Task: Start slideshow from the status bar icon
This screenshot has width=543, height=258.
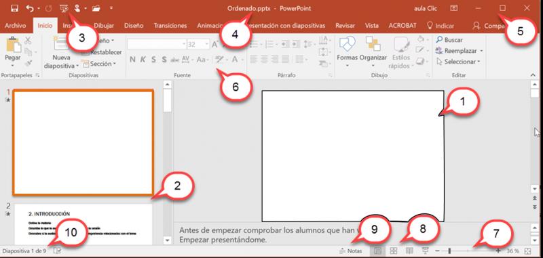Action: click(426, 251)
